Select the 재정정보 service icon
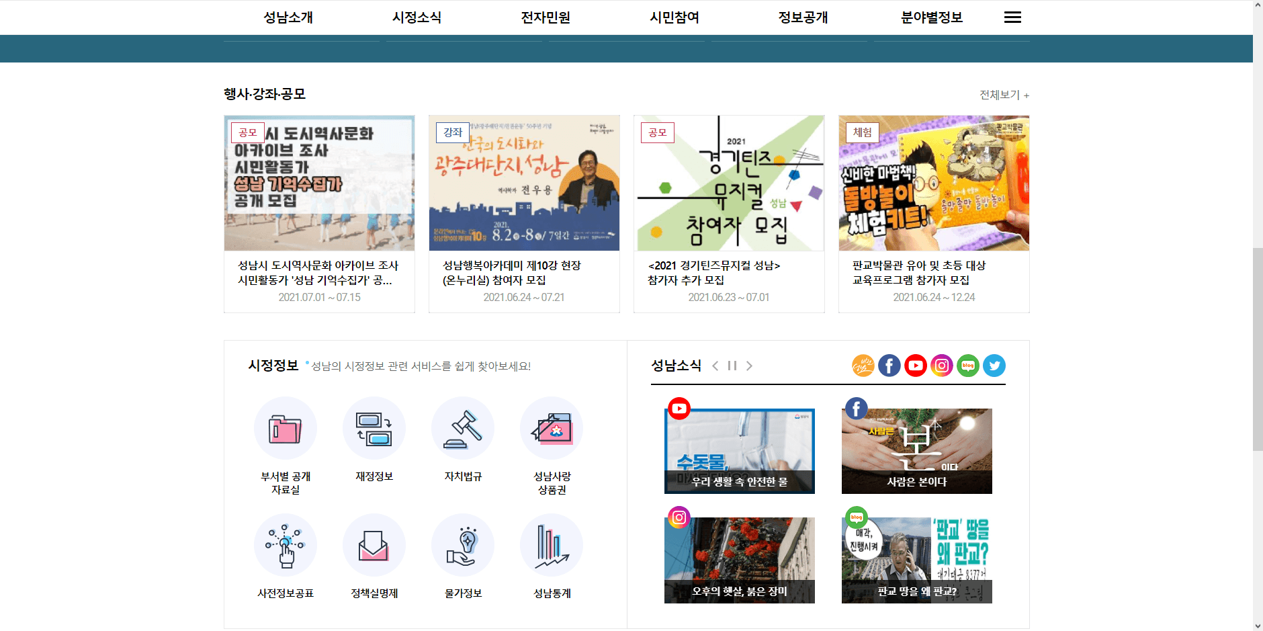Screen dimensions: 1263x631 click(374, 428)
